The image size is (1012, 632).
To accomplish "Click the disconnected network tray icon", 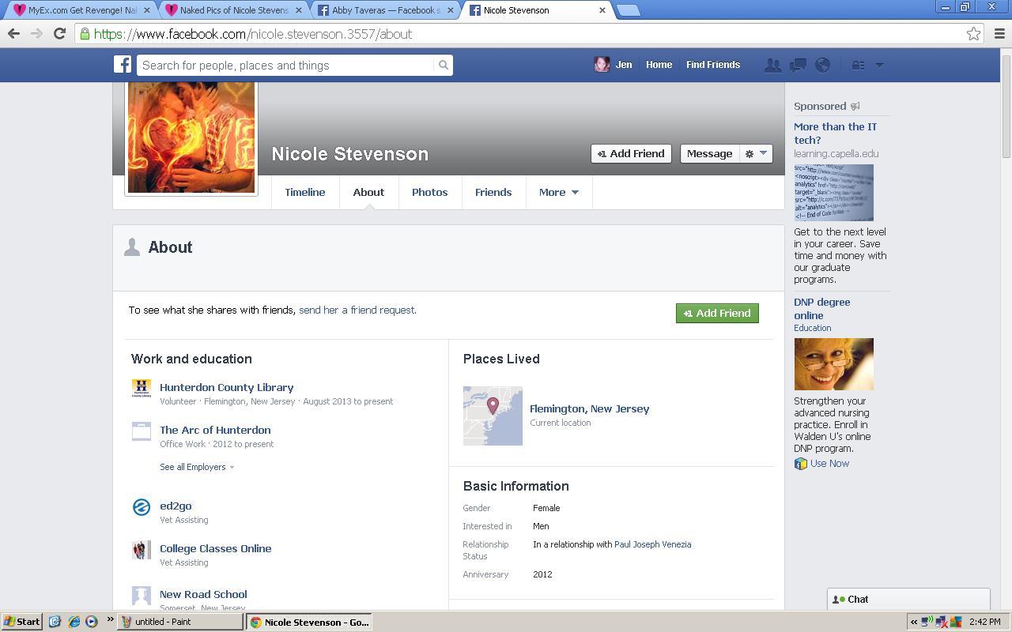I will click(x=942, y=622).
